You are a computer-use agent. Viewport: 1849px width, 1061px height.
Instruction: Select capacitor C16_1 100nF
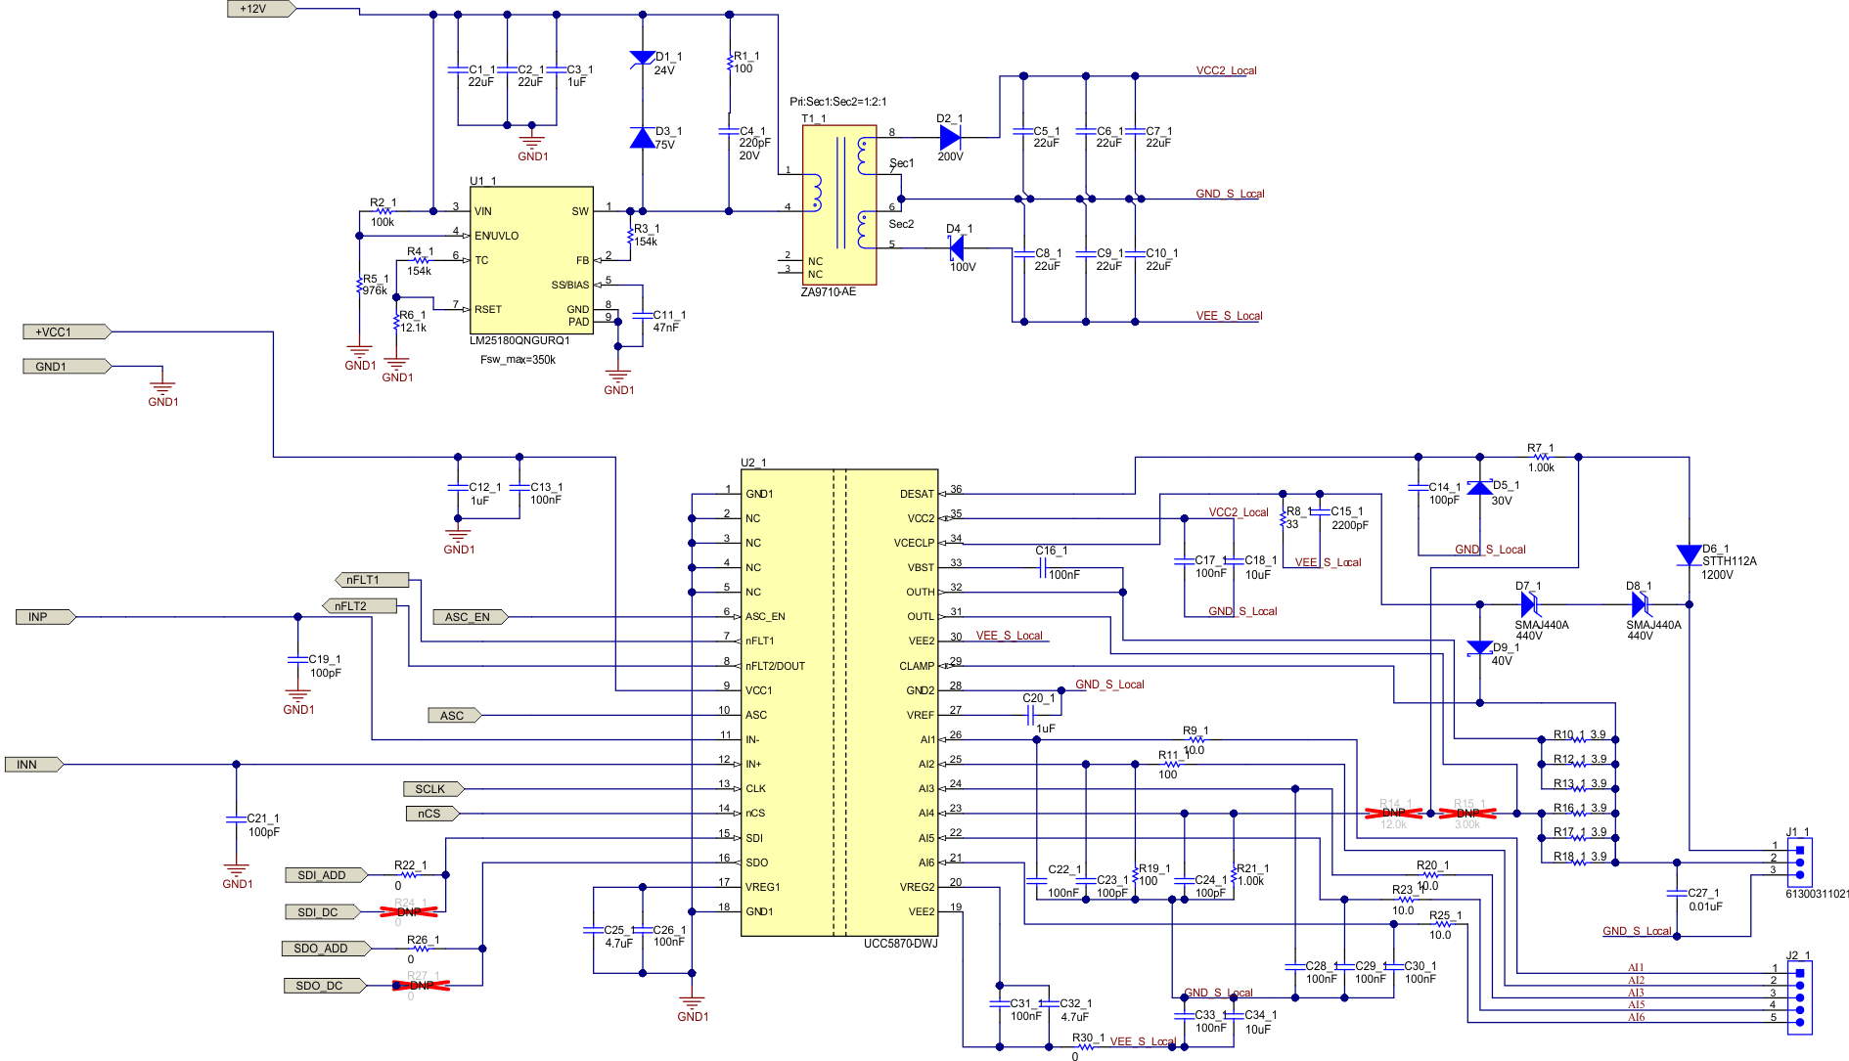click(x=1045, y=568)
